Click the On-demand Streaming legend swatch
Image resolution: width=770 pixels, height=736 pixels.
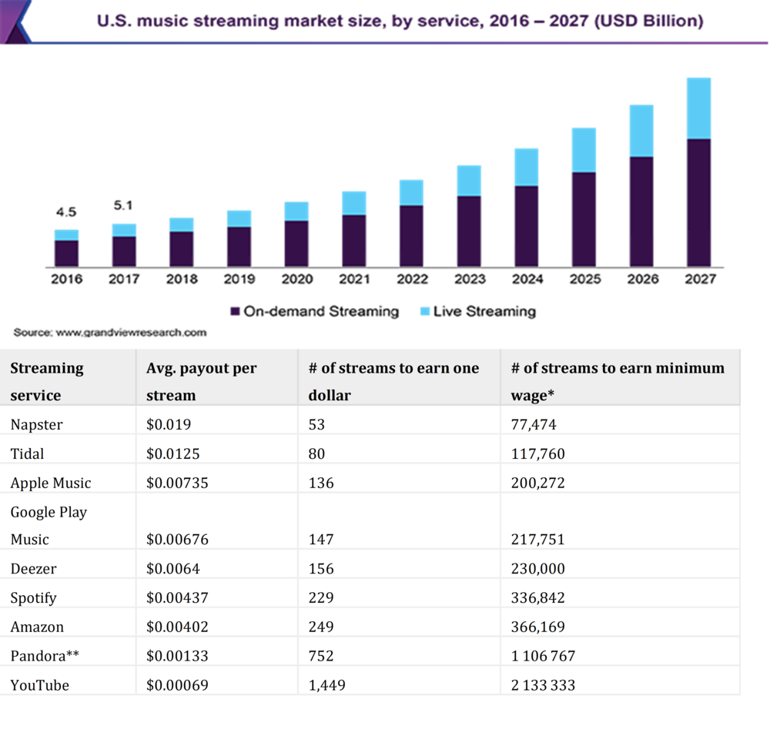235,311
